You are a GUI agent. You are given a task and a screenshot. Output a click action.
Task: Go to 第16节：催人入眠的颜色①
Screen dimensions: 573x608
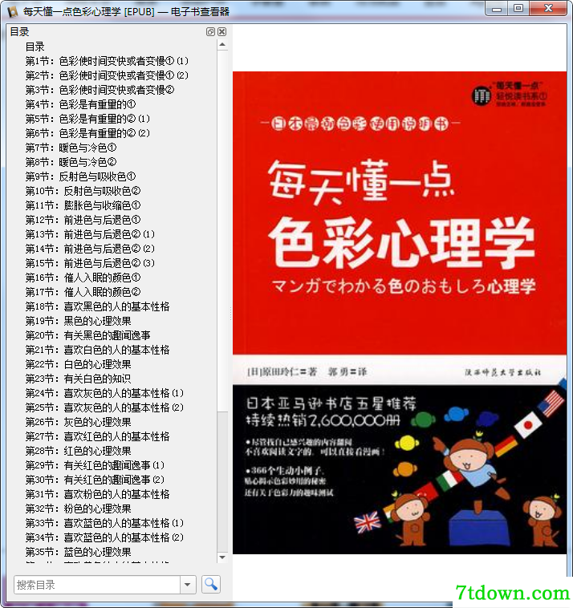point(83,278)
